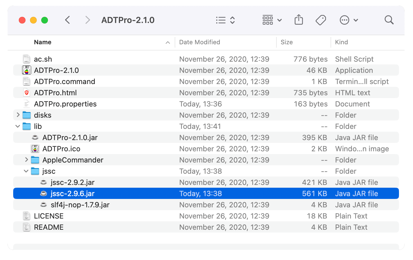The height and width of the screenshot is (260, 413).
Task: Click the 561 KB size value
Action: click(x=315, y=194)
